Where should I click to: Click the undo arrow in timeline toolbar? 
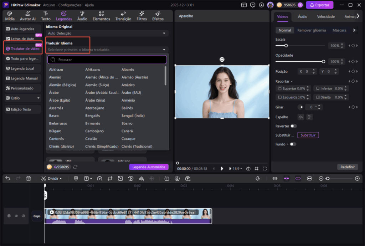(8, 178)
